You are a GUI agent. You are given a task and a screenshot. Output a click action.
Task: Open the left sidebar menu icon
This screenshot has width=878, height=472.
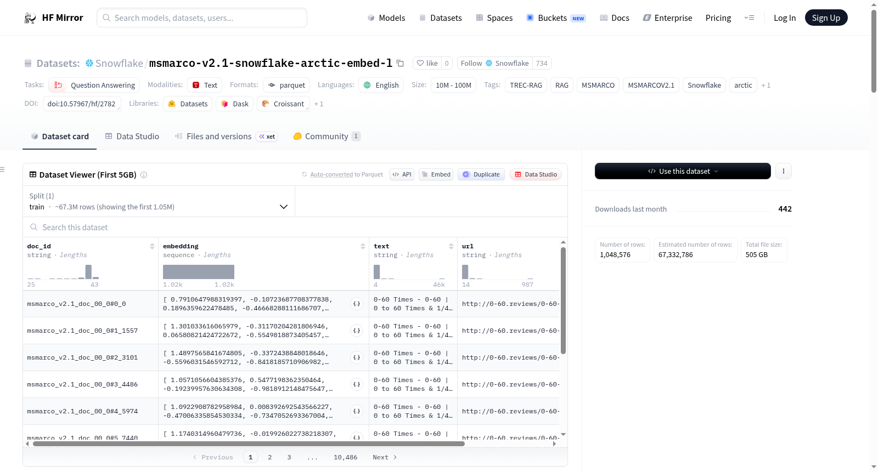(2, 169)
